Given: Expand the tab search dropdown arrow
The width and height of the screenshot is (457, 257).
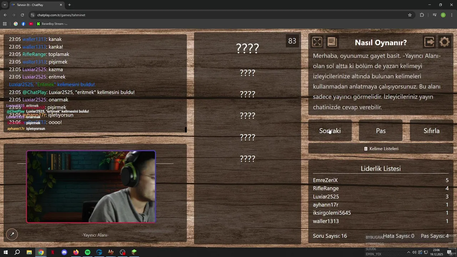Looking at the screenshot, I should click(4, 5).
